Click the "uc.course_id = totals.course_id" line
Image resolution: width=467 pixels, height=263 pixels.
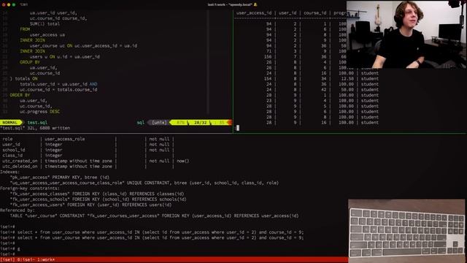[58, 89]
